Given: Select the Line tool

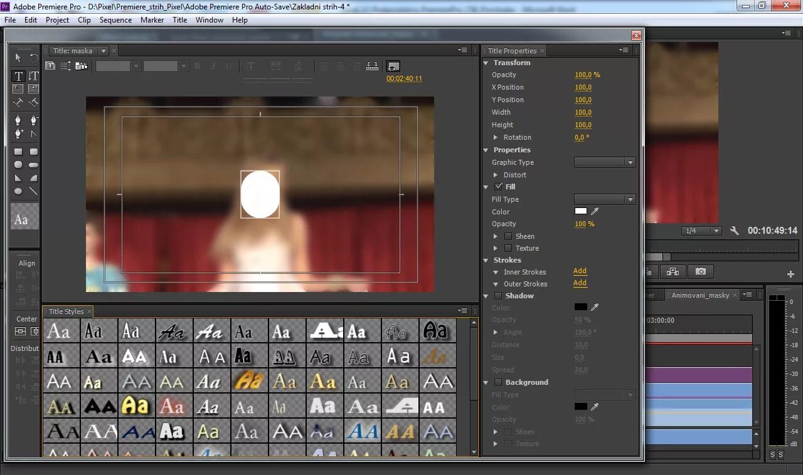Looking at the screenshot, I should point(33,191).
